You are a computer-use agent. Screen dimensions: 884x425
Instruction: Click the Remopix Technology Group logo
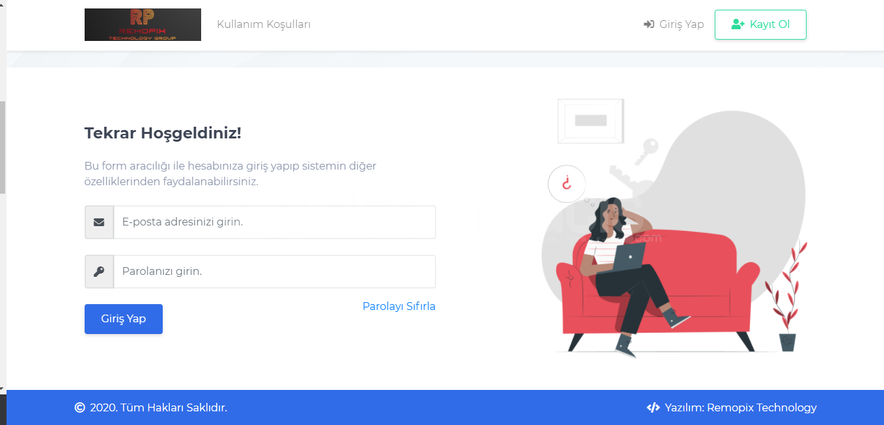click(x=143, y=25)
